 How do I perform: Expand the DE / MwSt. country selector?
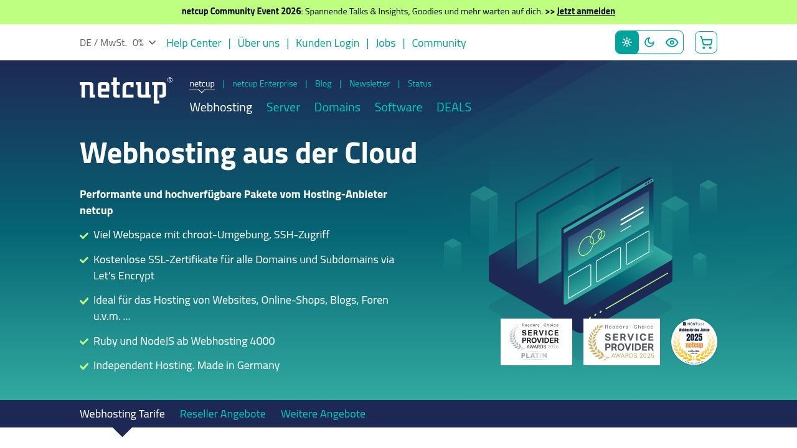coord(118,43)
